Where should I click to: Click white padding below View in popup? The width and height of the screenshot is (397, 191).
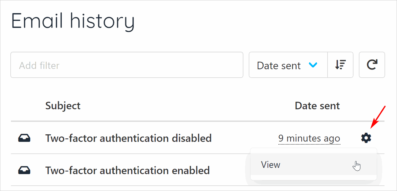coord(313,178)
